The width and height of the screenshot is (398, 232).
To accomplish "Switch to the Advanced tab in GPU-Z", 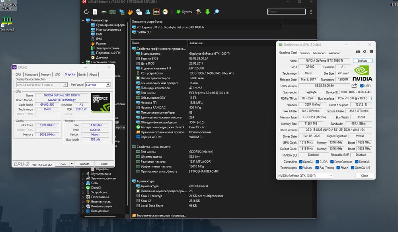I will (x=319, y=53).
